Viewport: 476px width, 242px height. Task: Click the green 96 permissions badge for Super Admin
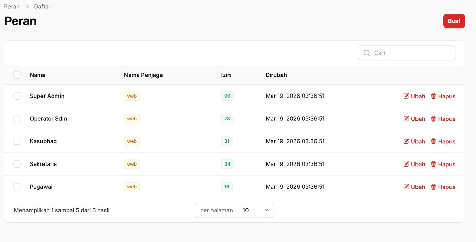[227, 96]
